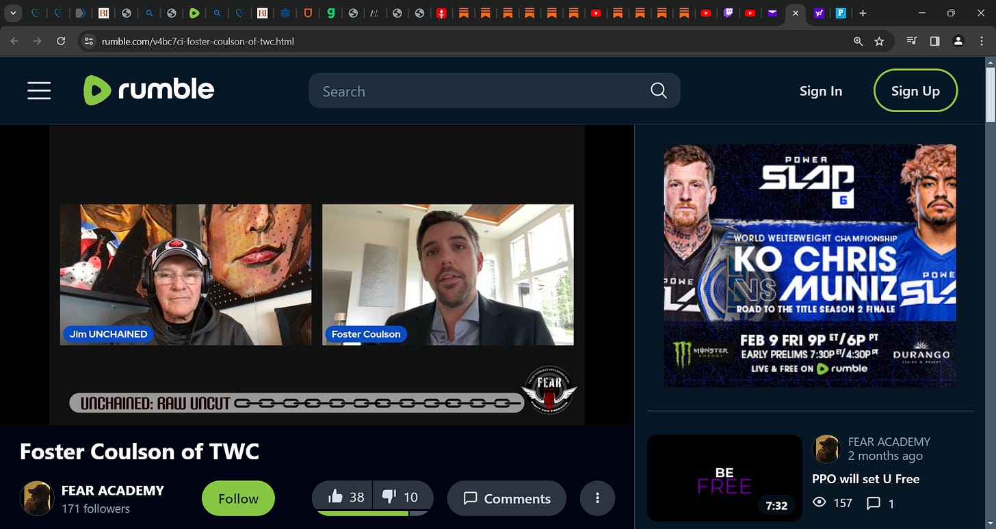The width and height of the screenshot is (996, 529).
Task: Close the active Rumble tab
Action: [x=795, y=13]
